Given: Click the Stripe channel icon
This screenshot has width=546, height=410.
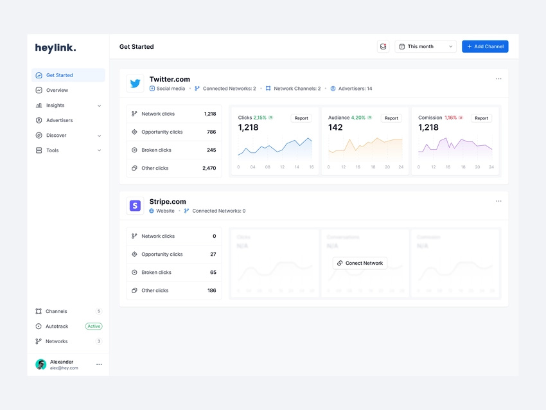Looking at the screenshot, I should pos(135,205).
